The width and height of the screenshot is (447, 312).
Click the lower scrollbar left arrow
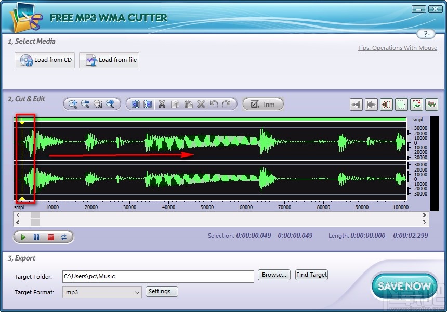pos(18,222)
